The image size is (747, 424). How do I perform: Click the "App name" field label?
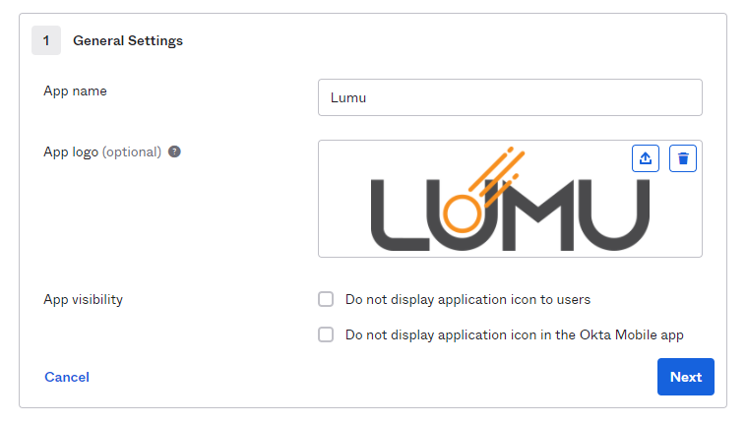point(75,91)
